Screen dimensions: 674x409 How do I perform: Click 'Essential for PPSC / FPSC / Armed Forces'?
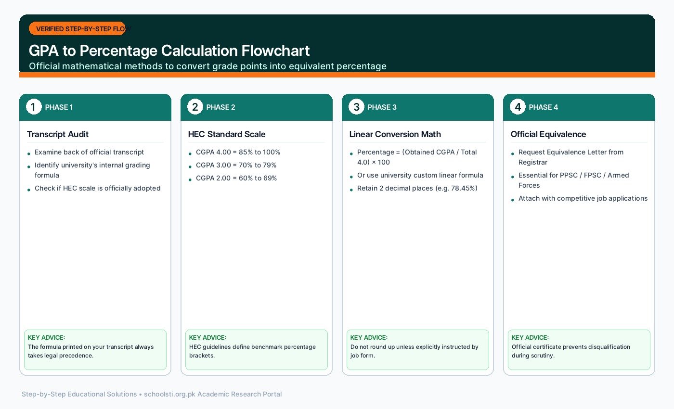tap(574, 180)
